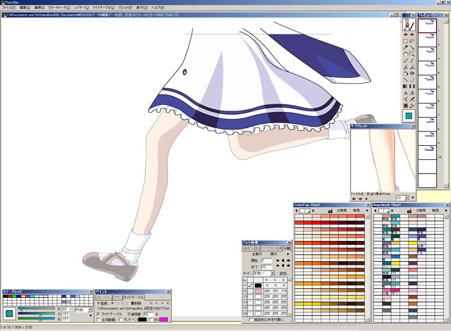Screen dimensions: 451x331
Task: Expand batch panel flyout arrow beside 実行
Action: point(288,254)
